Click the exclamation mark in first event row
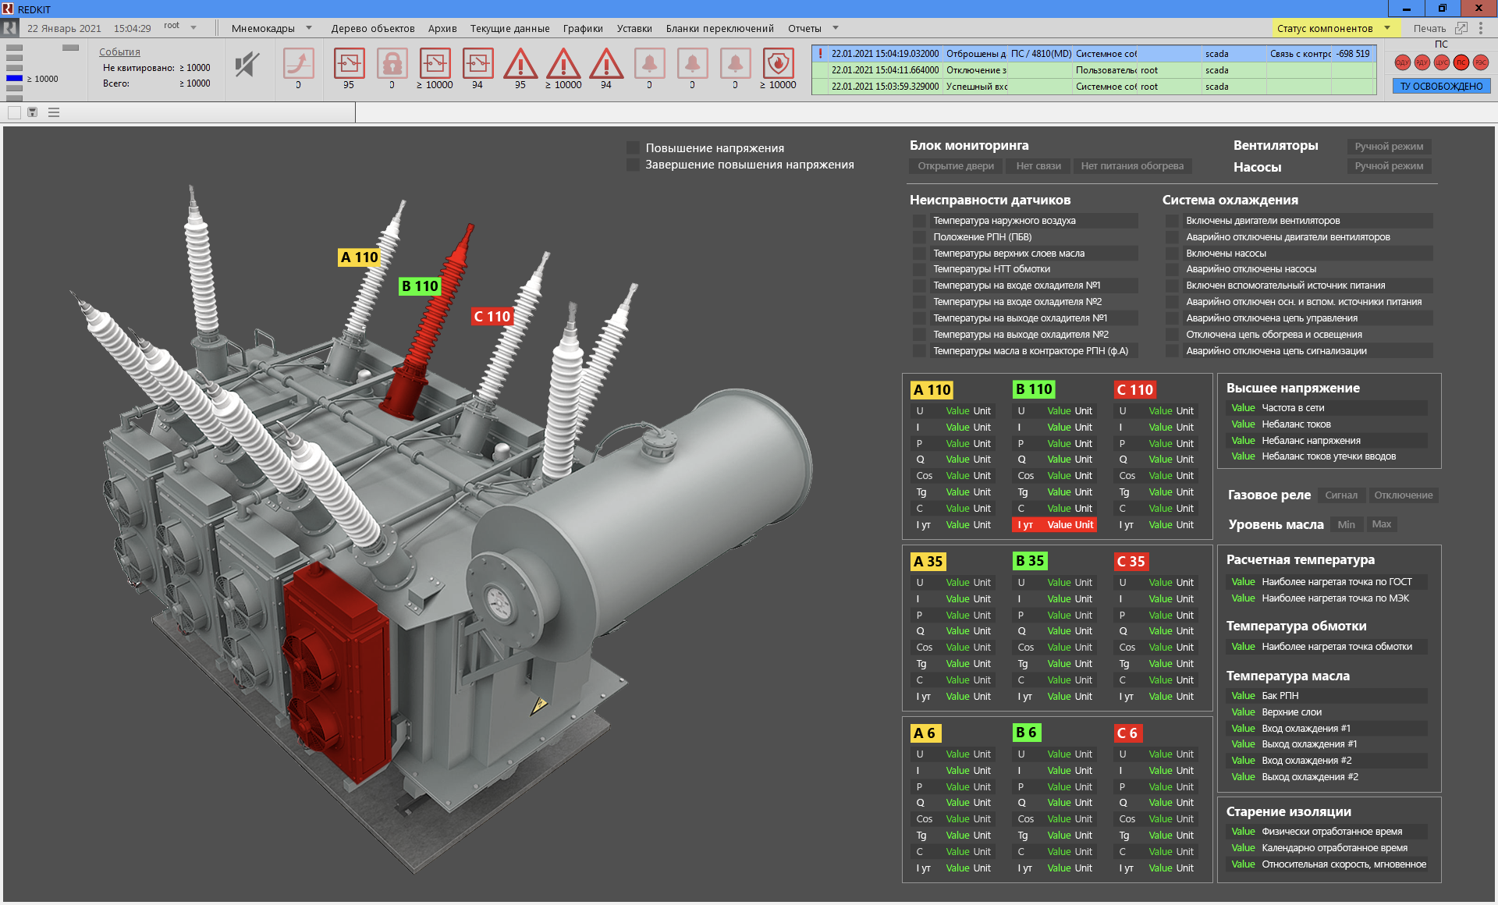The height and width of the screenshot is (905, 1498). 820,54
